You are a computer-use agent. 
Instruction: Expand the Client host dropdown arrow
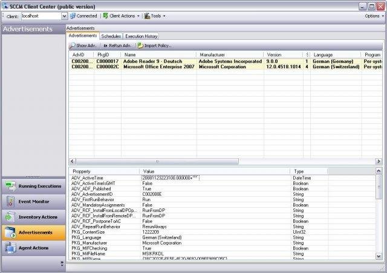(64, 16)
